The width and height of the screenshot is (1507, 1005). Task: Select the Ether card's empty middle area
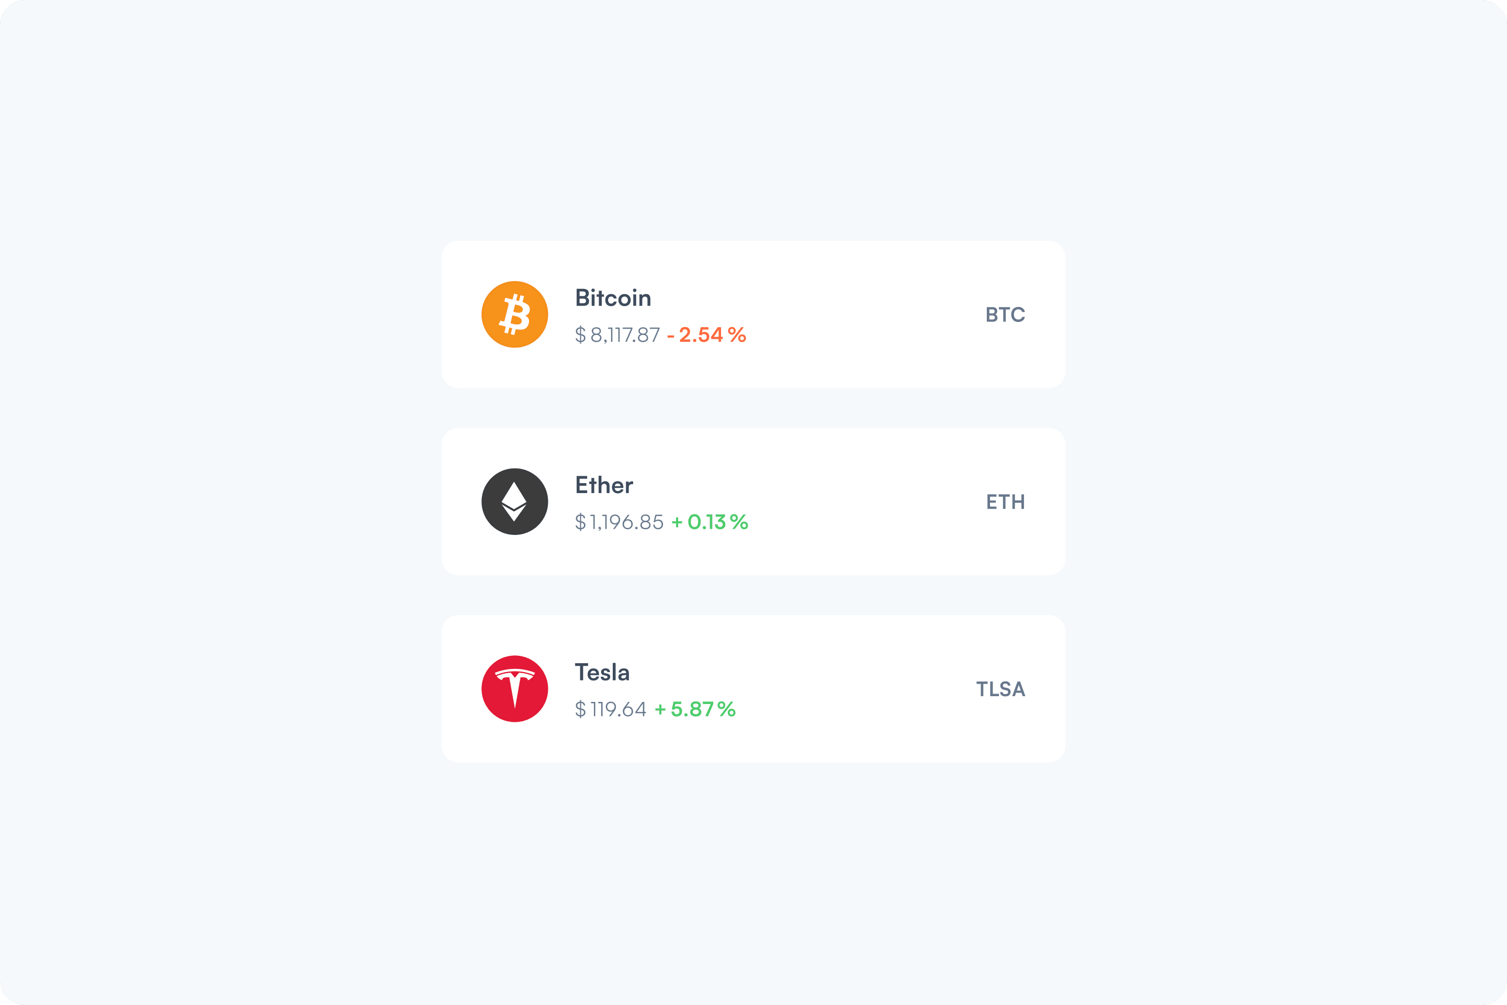pos(865,502)
